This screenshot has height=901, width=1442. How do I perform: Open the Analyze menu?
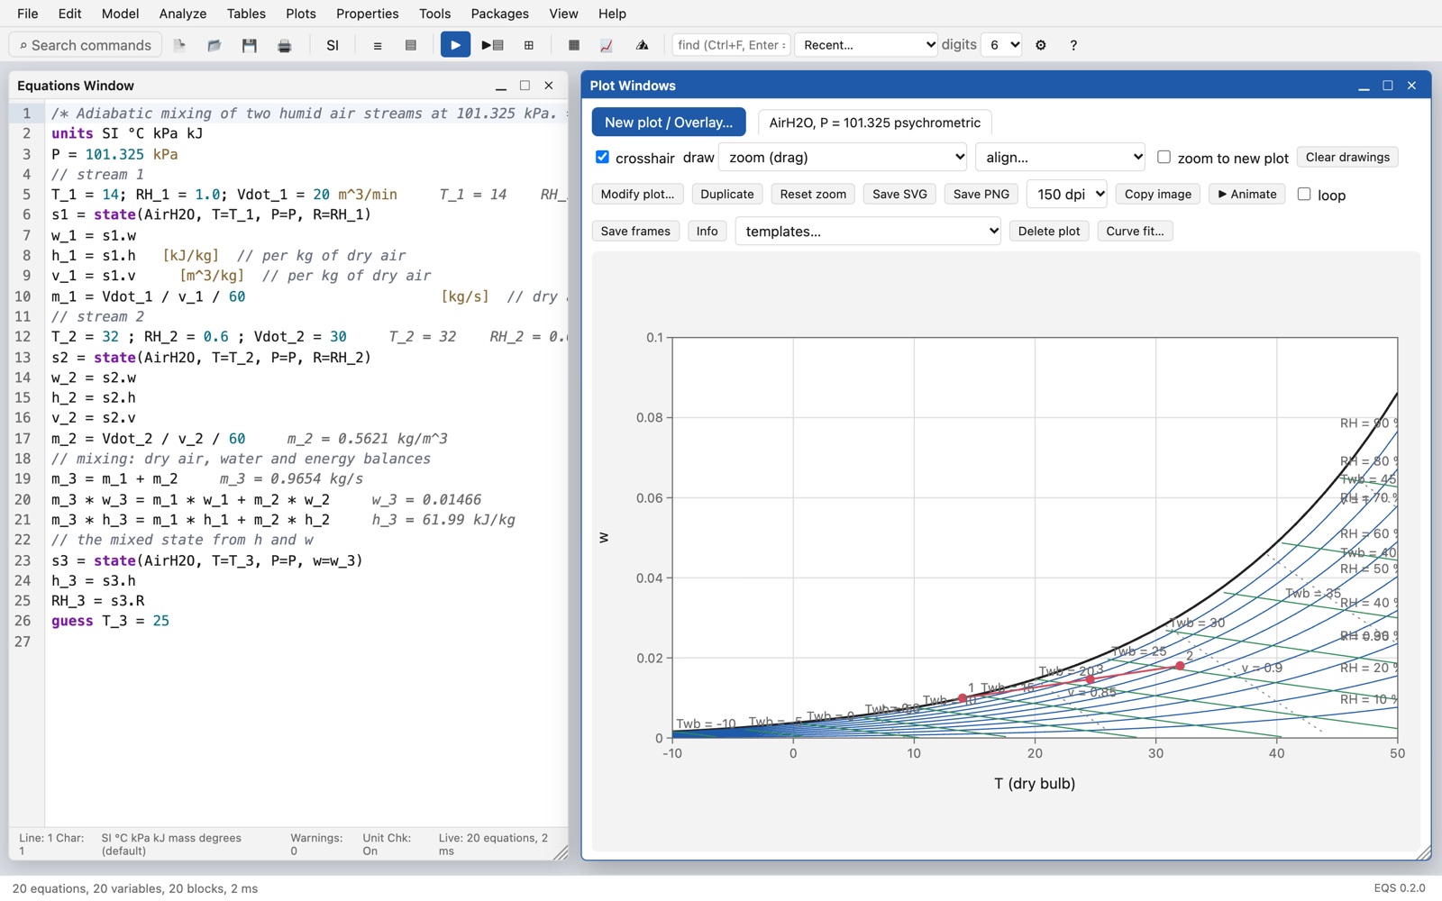(x=183, y=14)
